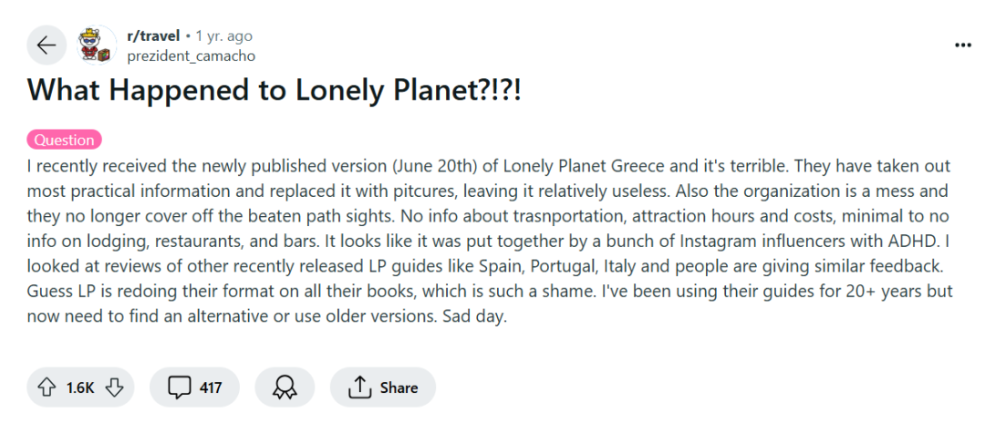This screenshot has height=423, width=985.
Task: Click the "1 yr. ago" timestamp
Action: coord(224,36)
